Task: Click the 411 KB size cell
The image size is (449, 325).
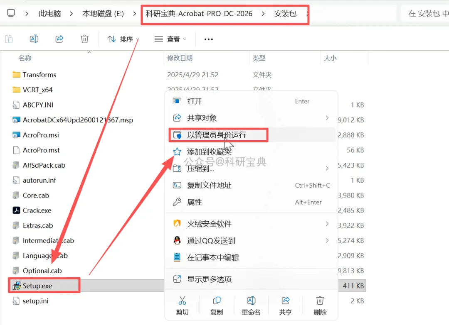Action: tap(353, 286)
